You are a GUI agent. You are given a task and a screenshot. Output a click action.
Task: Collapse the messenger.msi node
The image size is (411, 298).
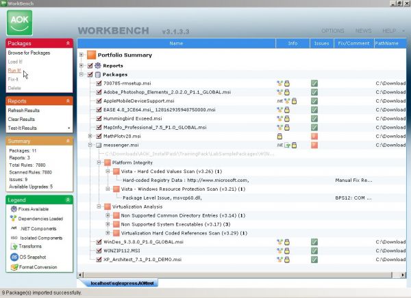coord(90,145)
